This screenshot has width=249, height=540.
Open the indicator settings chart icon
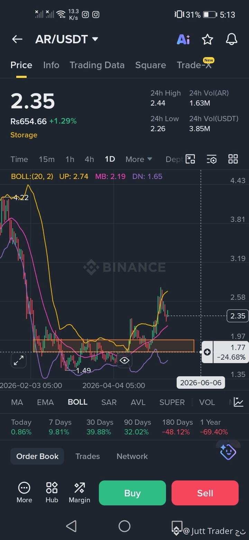(238, 402)
